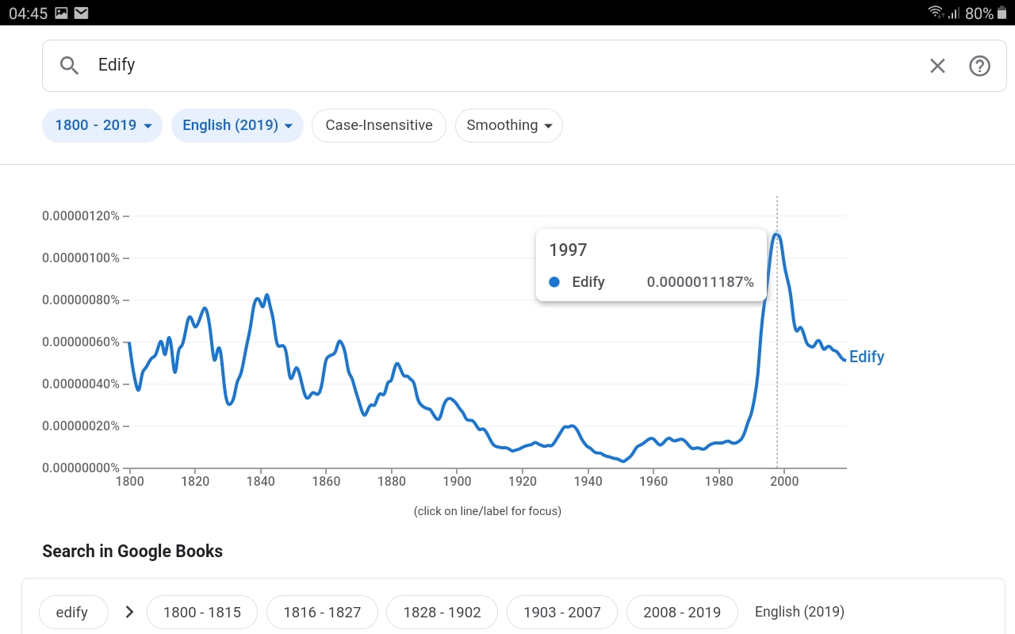This screenshot has height=634, width=1015.
Task: Click the right chevron next to edify chip
Action: 129,612
